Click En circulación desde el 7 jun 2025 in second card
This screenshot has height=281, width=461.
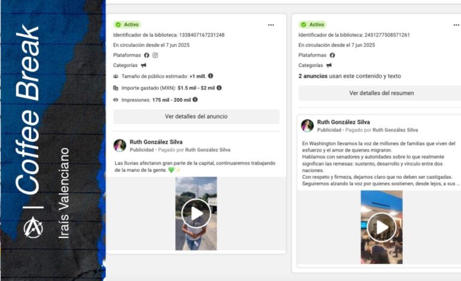coord(336,45)
